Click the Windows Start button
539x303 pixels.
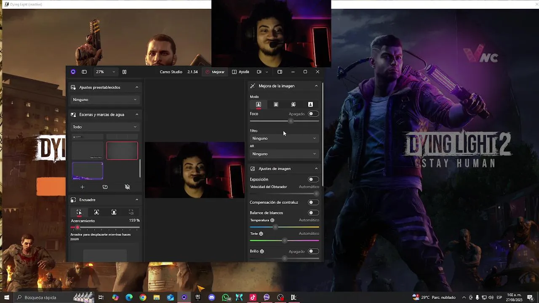7,298
